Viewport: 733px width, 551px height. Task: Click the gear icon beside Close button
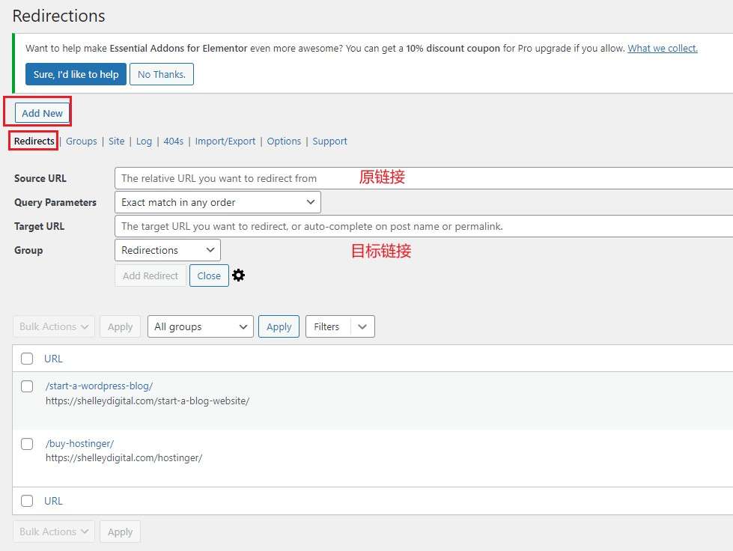pos(238,275)
